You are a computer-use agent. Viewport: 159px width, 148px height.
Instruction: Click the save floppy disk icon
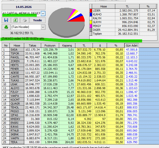(x=6, y=20)
